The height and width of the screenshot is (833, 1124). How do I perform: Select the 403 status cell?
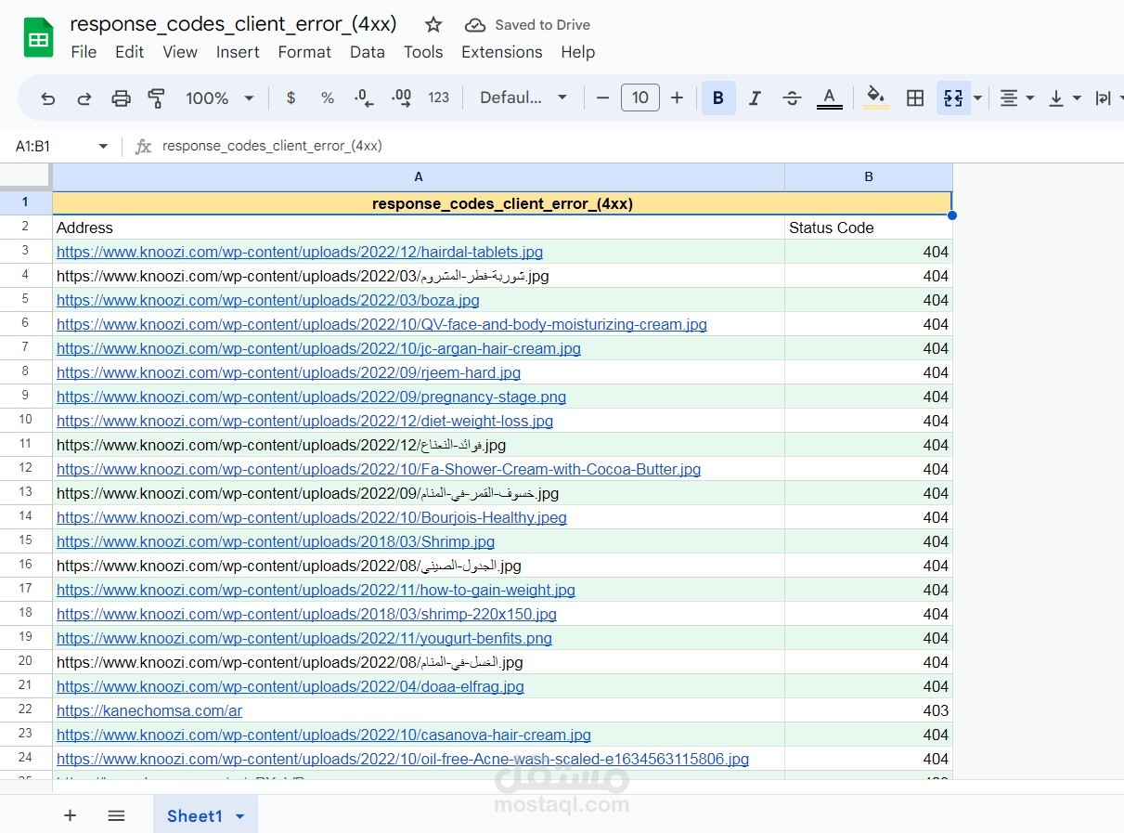click(x=869, y=710)
